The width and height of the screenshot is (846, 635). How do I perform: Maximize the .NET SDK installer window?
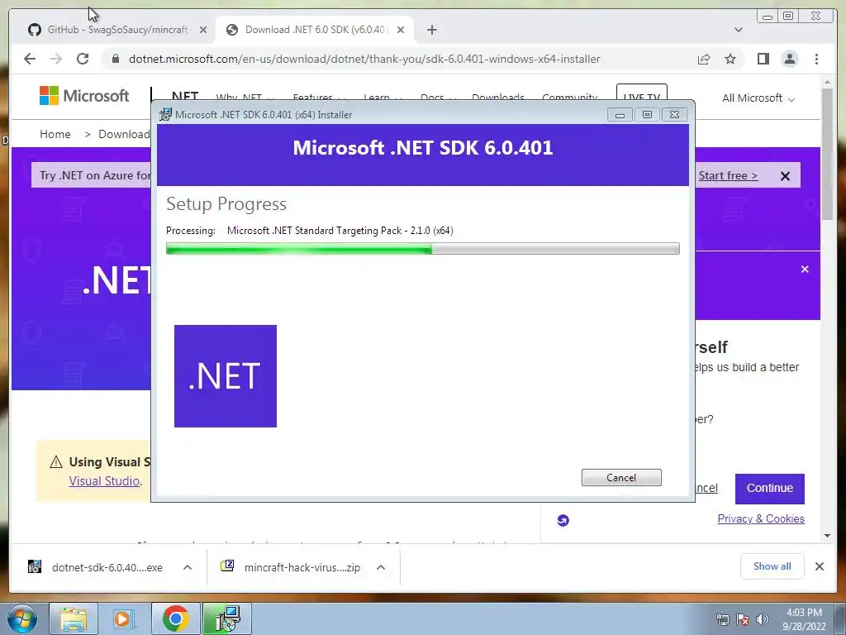pos(647,114)
